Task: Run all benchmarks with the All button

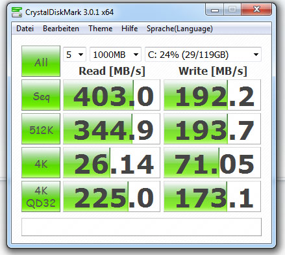Action: (x=41, y=61)
